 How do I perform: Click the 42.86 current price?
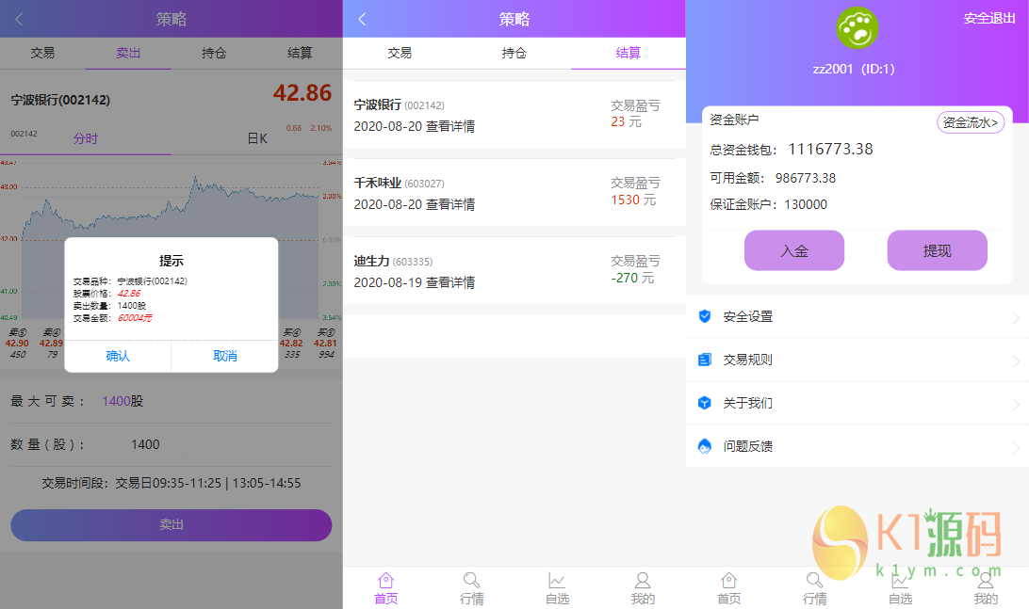point(302,92)
